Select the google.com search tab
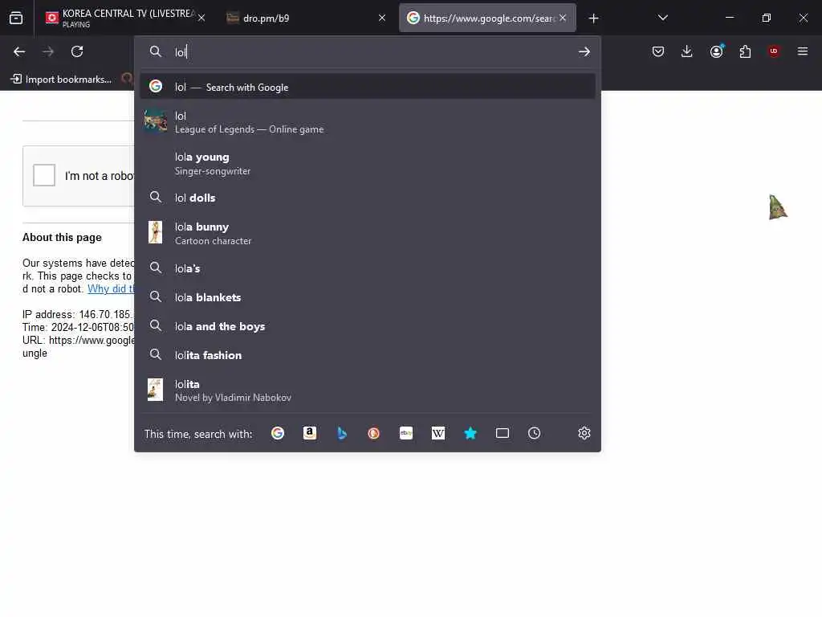Screen dimensions: 822x617 point(487,18)
